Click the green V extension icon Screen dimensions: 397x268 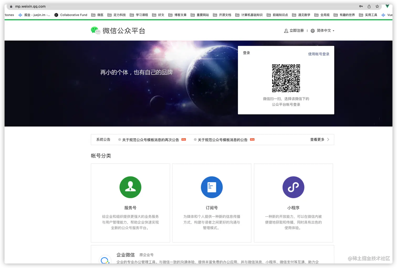(387, 6)
